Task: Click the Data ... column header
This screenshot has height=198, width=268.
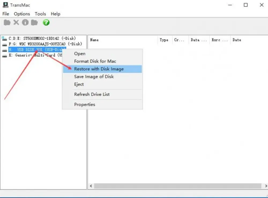Action: pyautogui.click(x=199, y=40)
